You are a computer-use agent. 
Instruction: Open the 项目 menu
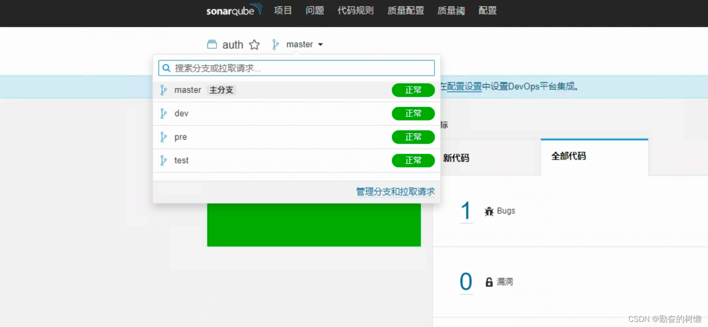pyautogui.click(x=283, y=10)
